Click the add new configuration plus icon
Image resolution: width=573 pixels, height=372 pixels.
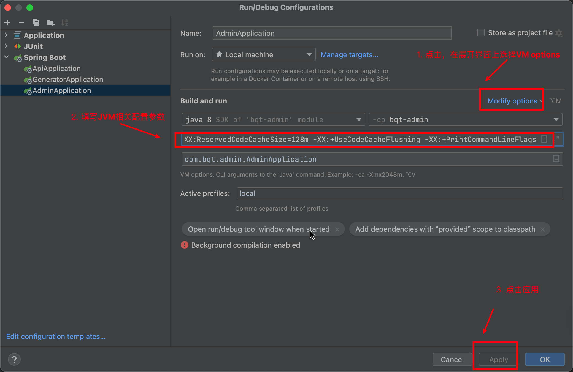click(x=7, y=23)
